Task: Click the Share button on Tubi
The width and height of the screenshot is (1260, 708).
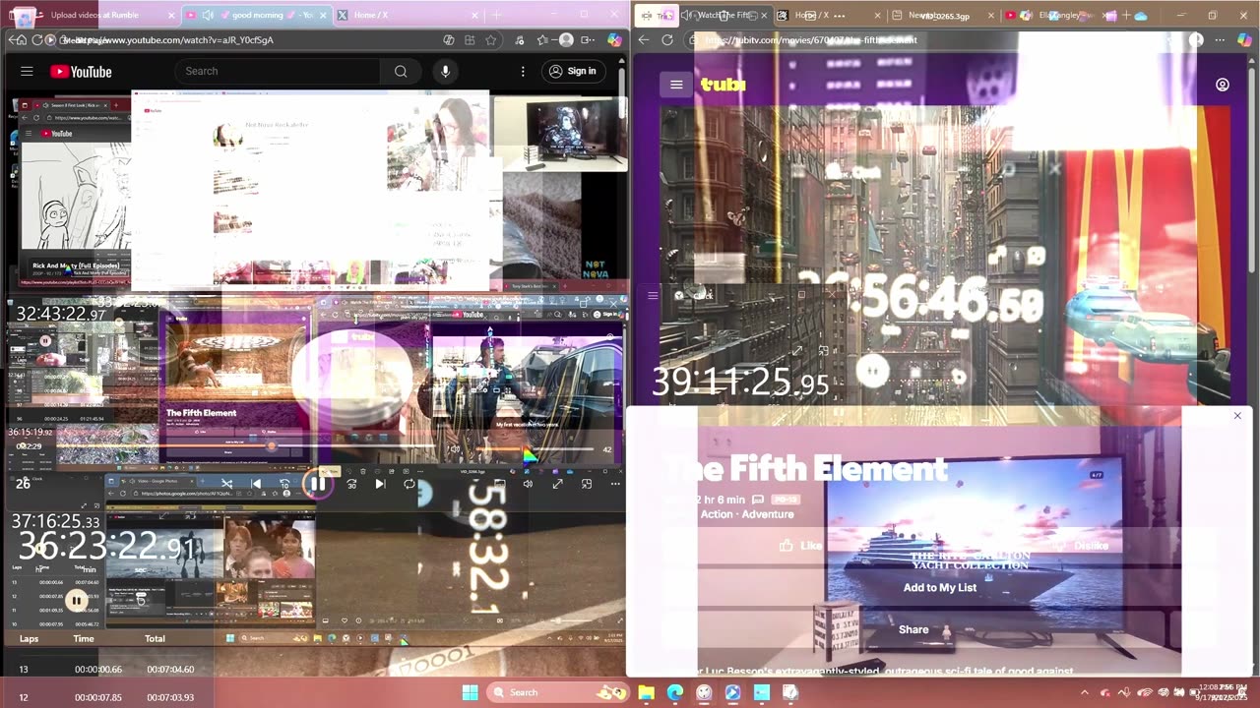Action: coord(913,629)
